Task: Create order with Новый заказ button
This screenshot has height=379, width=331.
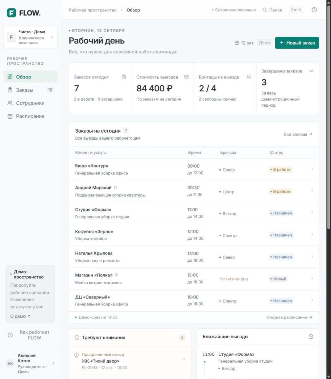Action: [x=297, y=43]
